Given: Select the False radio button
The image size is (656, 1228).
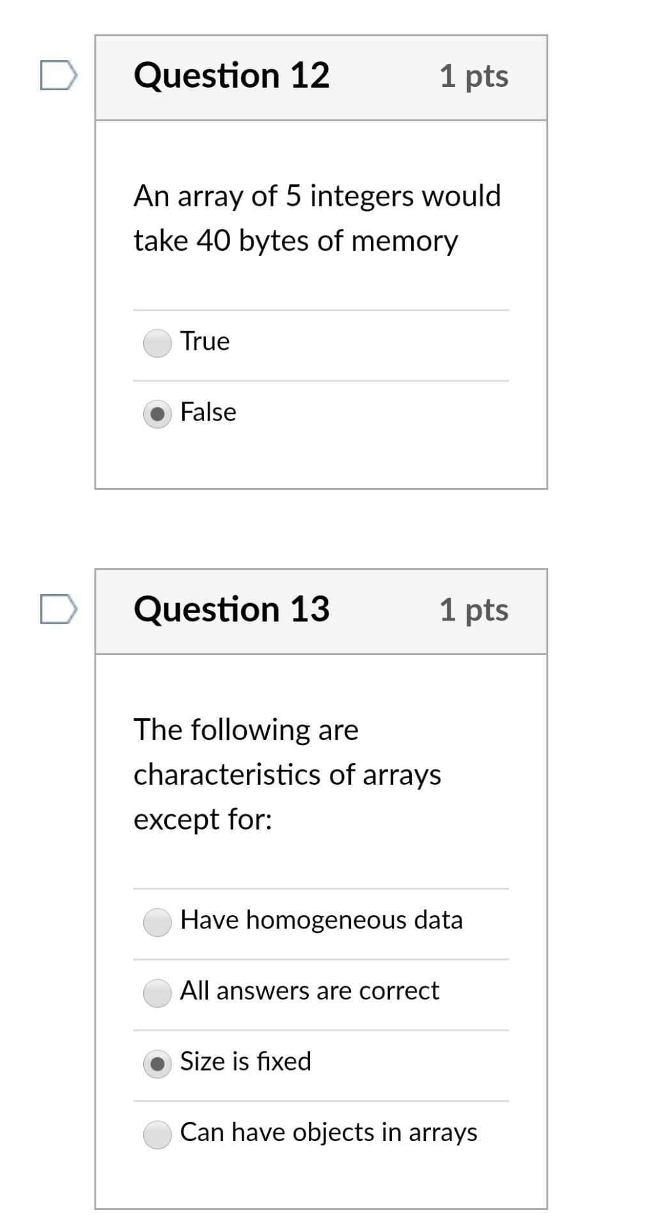Looking at the screenshot, I should pyautogui.click(x=157, y=414).
